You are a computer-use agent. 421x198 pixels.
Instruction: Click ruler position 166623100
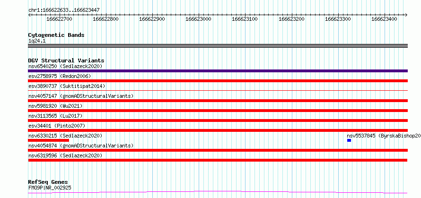point(245,19)
